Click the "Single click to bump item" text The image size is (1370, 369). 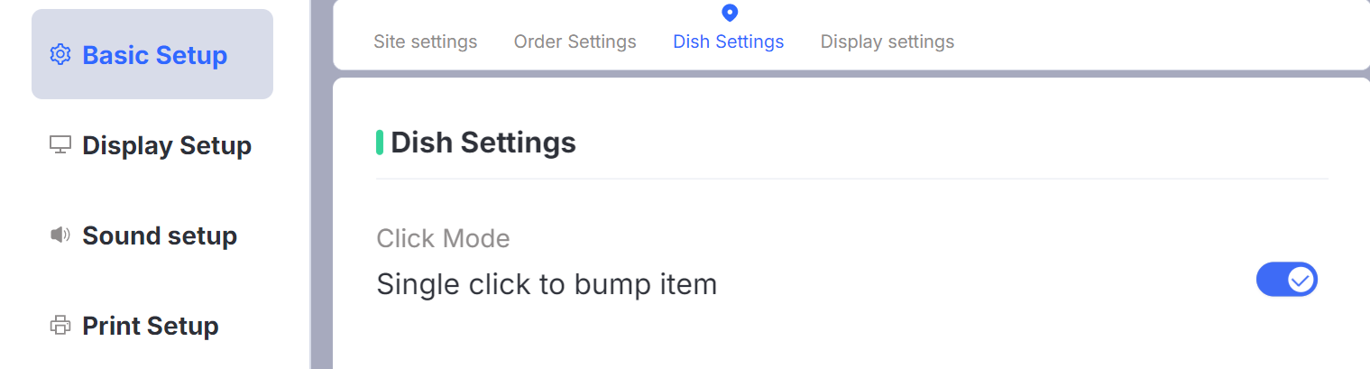(x=547, y=284)
